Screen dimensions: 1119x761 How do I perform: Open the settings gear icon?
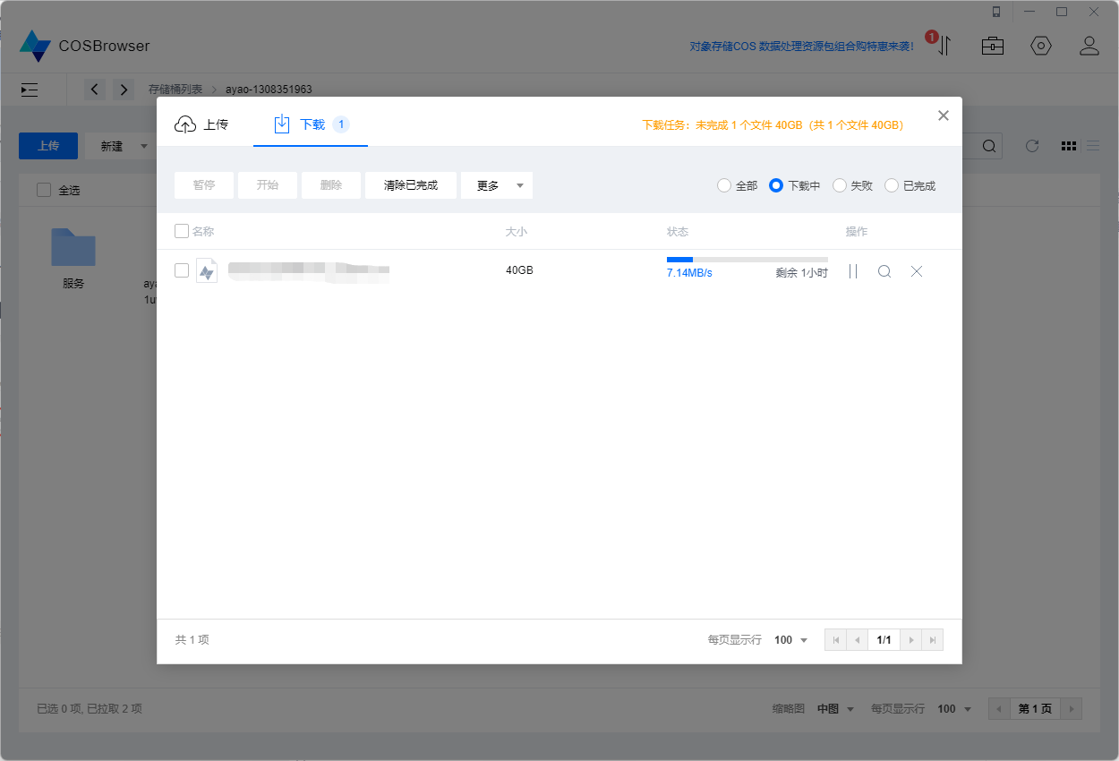click(1041, 45)
